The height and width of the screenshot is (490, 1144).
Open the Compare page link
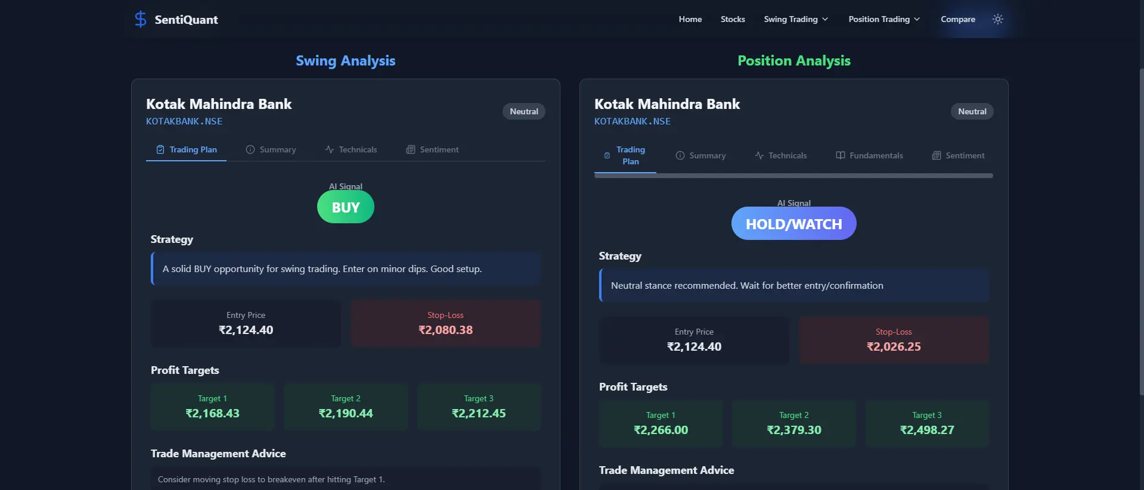pyautogui.click(x=958, y=19)
